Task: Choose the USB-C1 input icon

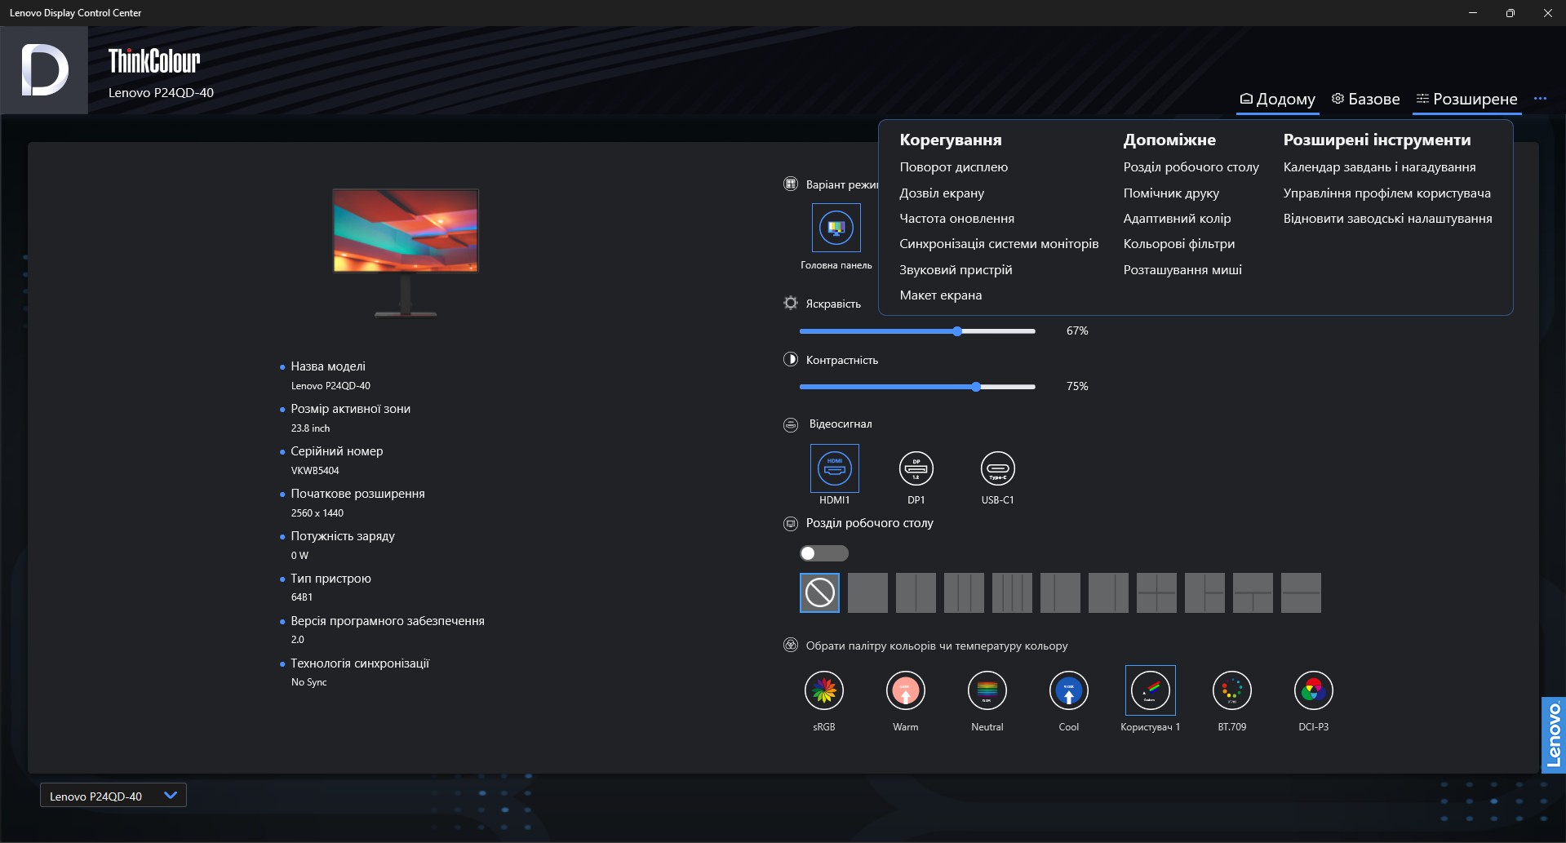Action: (x=997, y=468)
